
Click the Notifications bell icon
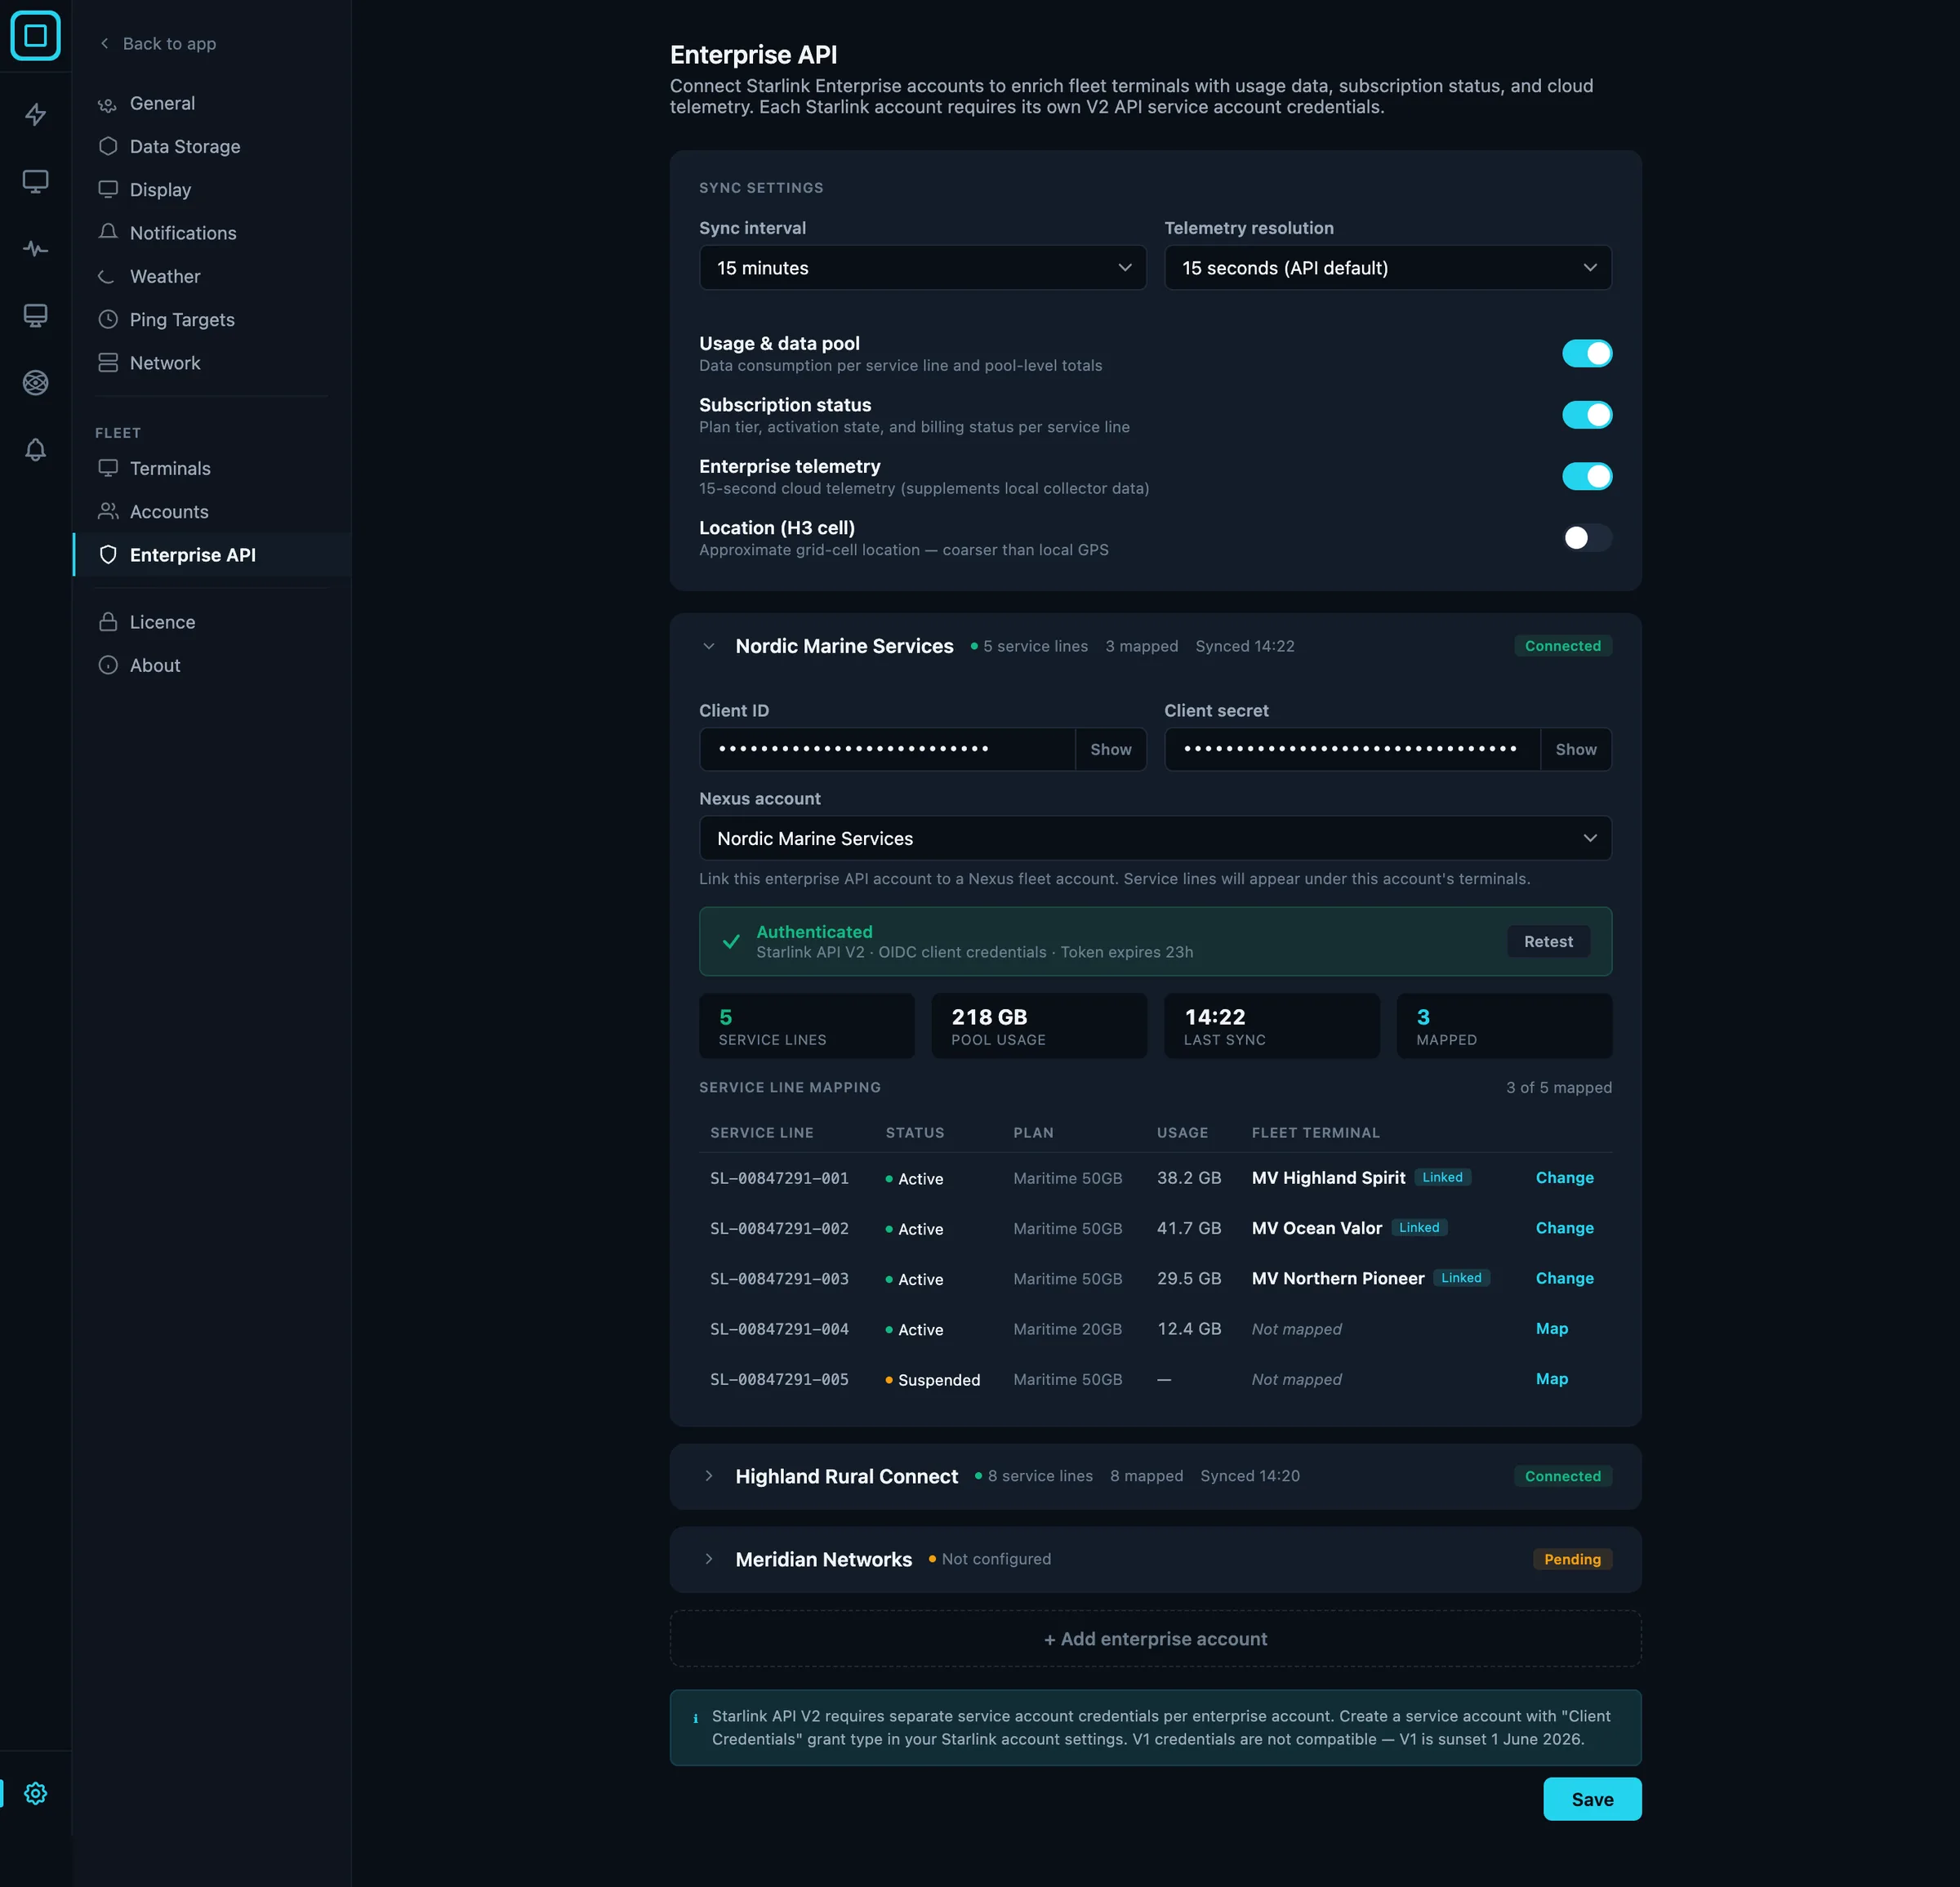click(x=108, y=232)
